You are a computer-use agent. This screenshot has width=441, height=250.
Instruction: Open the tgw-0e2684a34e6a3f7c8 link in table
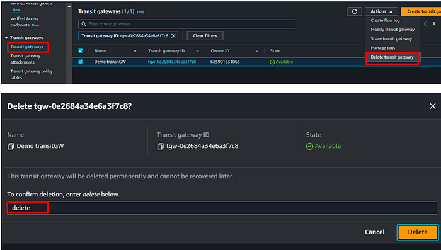[x=172, y=62]
